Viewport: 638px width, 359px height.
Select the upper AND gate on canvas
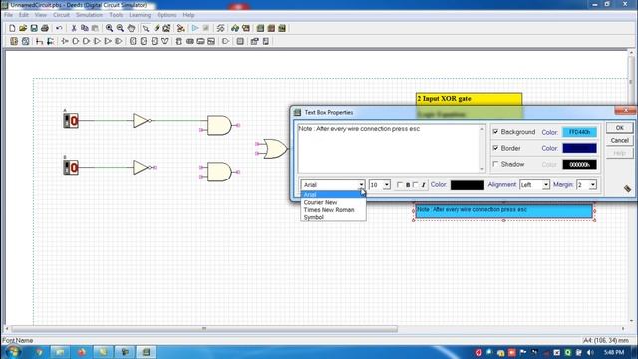click(219, 125)
